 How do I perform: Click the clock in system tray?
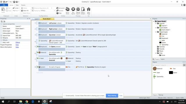tap(181, 101)
